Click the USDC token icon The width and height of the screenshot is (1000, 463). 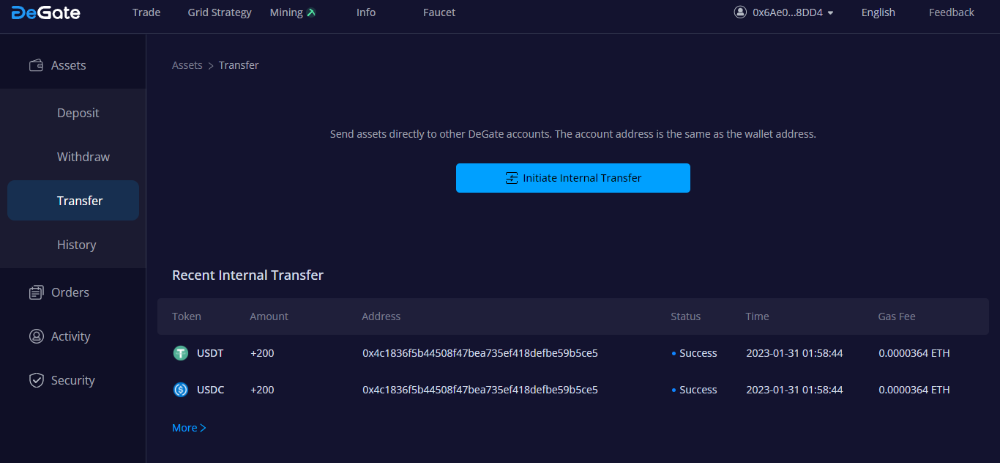tap(181, 390)
